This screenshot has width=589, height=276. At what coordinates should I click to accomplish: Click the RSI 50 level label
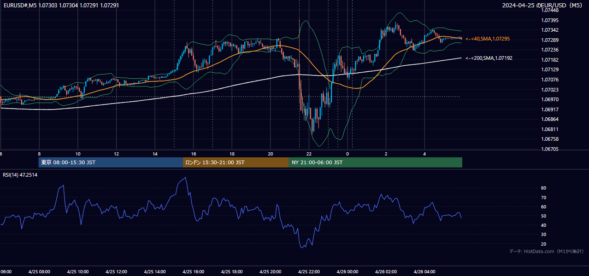pyautogui.click(x=543, y=216)
